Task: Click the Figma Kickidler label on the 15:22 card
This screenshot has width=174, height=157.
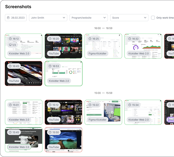Action: point(98,120)
